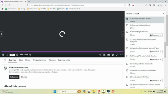168x94 pixels.
Task: Reload the browser page
Action: coord(9,5)
